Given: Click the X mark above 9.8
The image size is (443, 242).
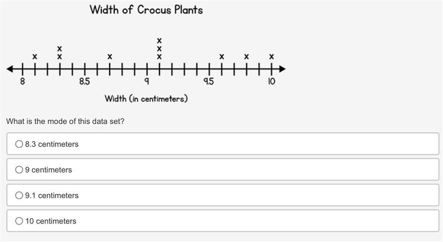Looking at the screenshot, I should point(246,57).
